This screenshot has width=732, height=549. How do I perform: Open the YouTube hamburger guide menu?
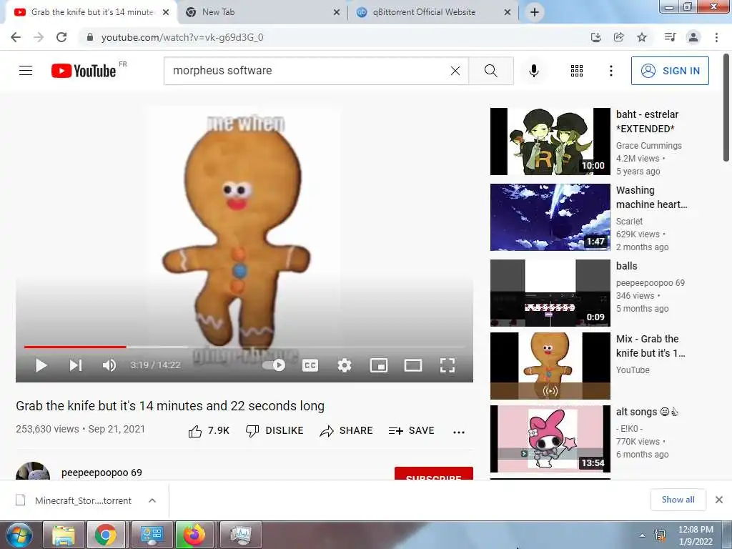[26, 71]
